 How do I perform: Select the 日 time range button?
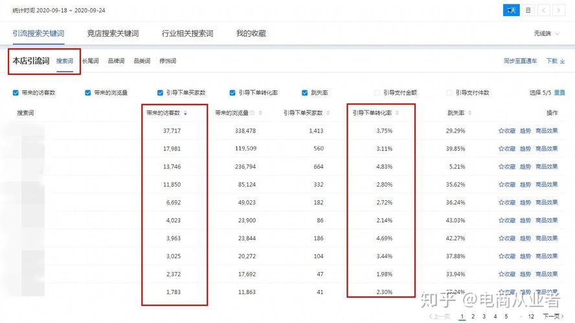tap(528, 10)
